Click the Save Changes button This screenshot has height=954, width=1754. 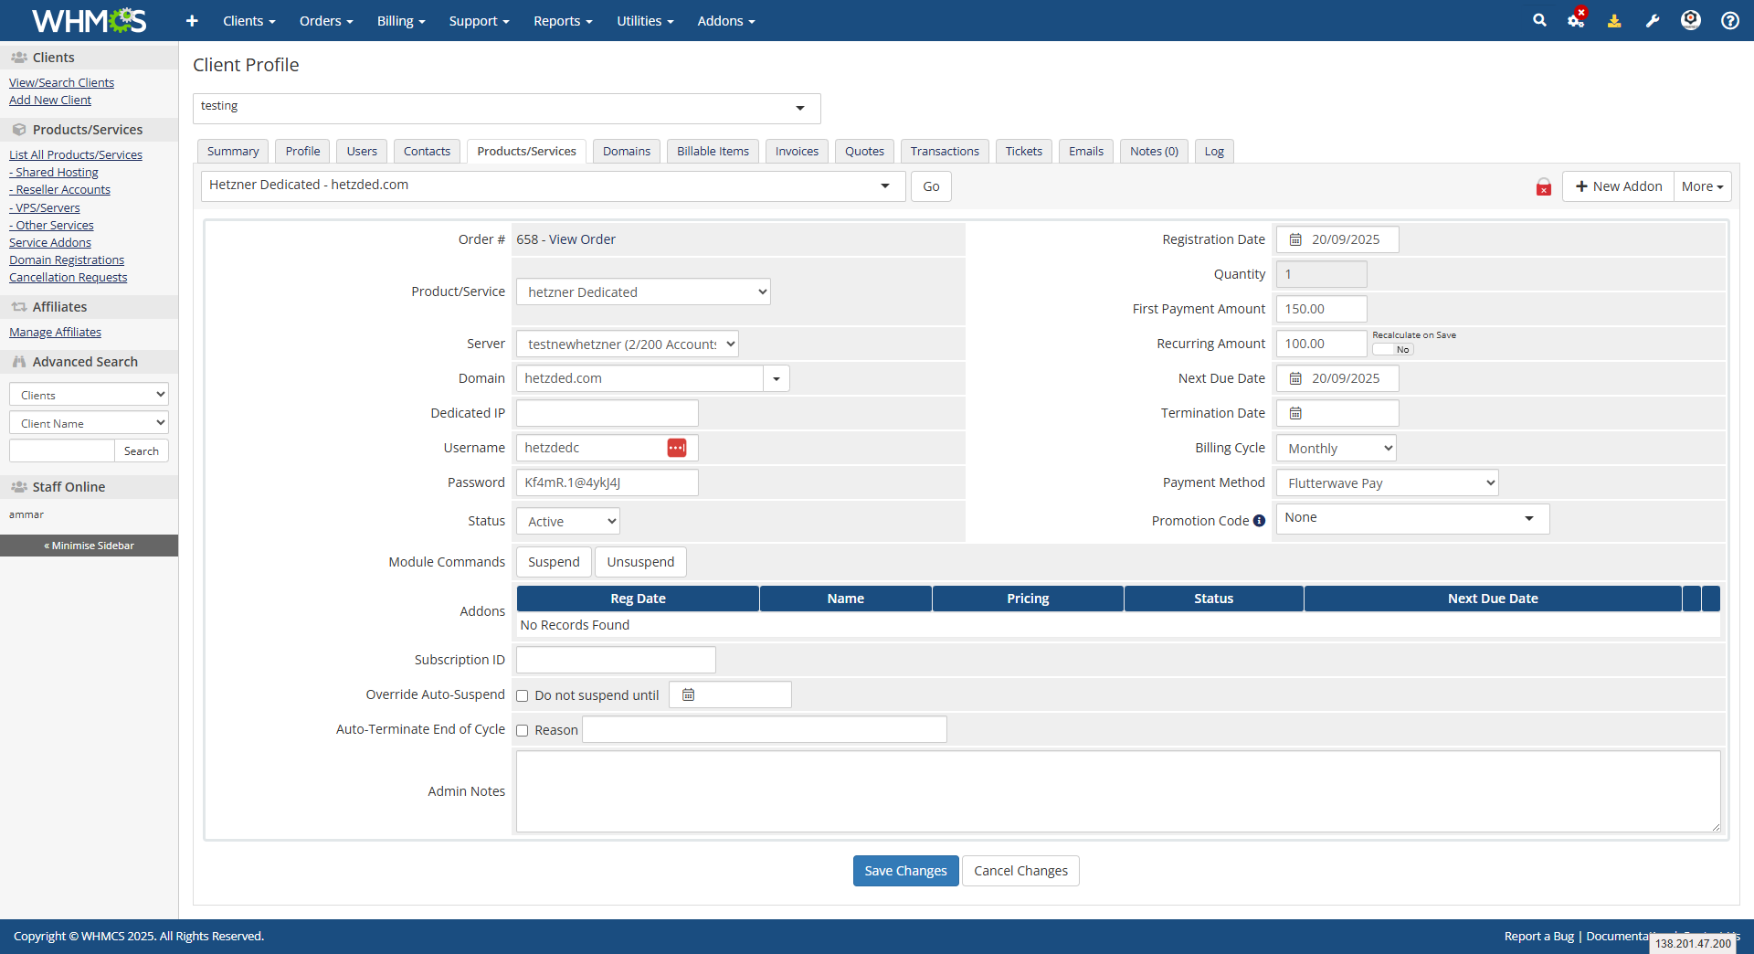pyautogui.click(x=905, y=871)
